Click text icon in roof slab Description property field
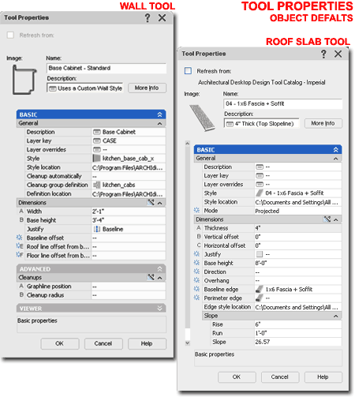 tap(260, 167)
